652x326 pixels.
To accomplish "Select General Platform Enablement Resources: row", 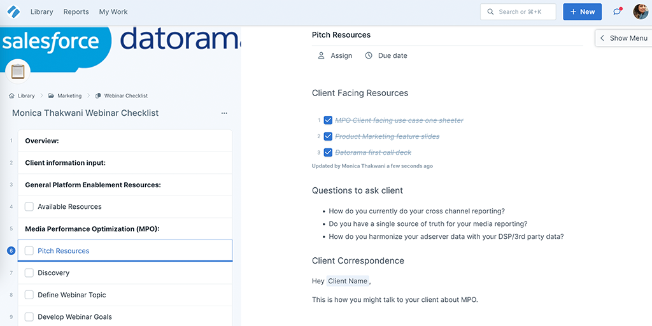I will (125, 185).
